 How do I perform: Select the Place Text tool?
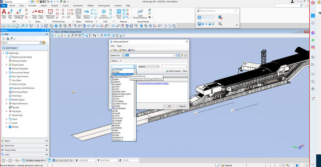4,14
